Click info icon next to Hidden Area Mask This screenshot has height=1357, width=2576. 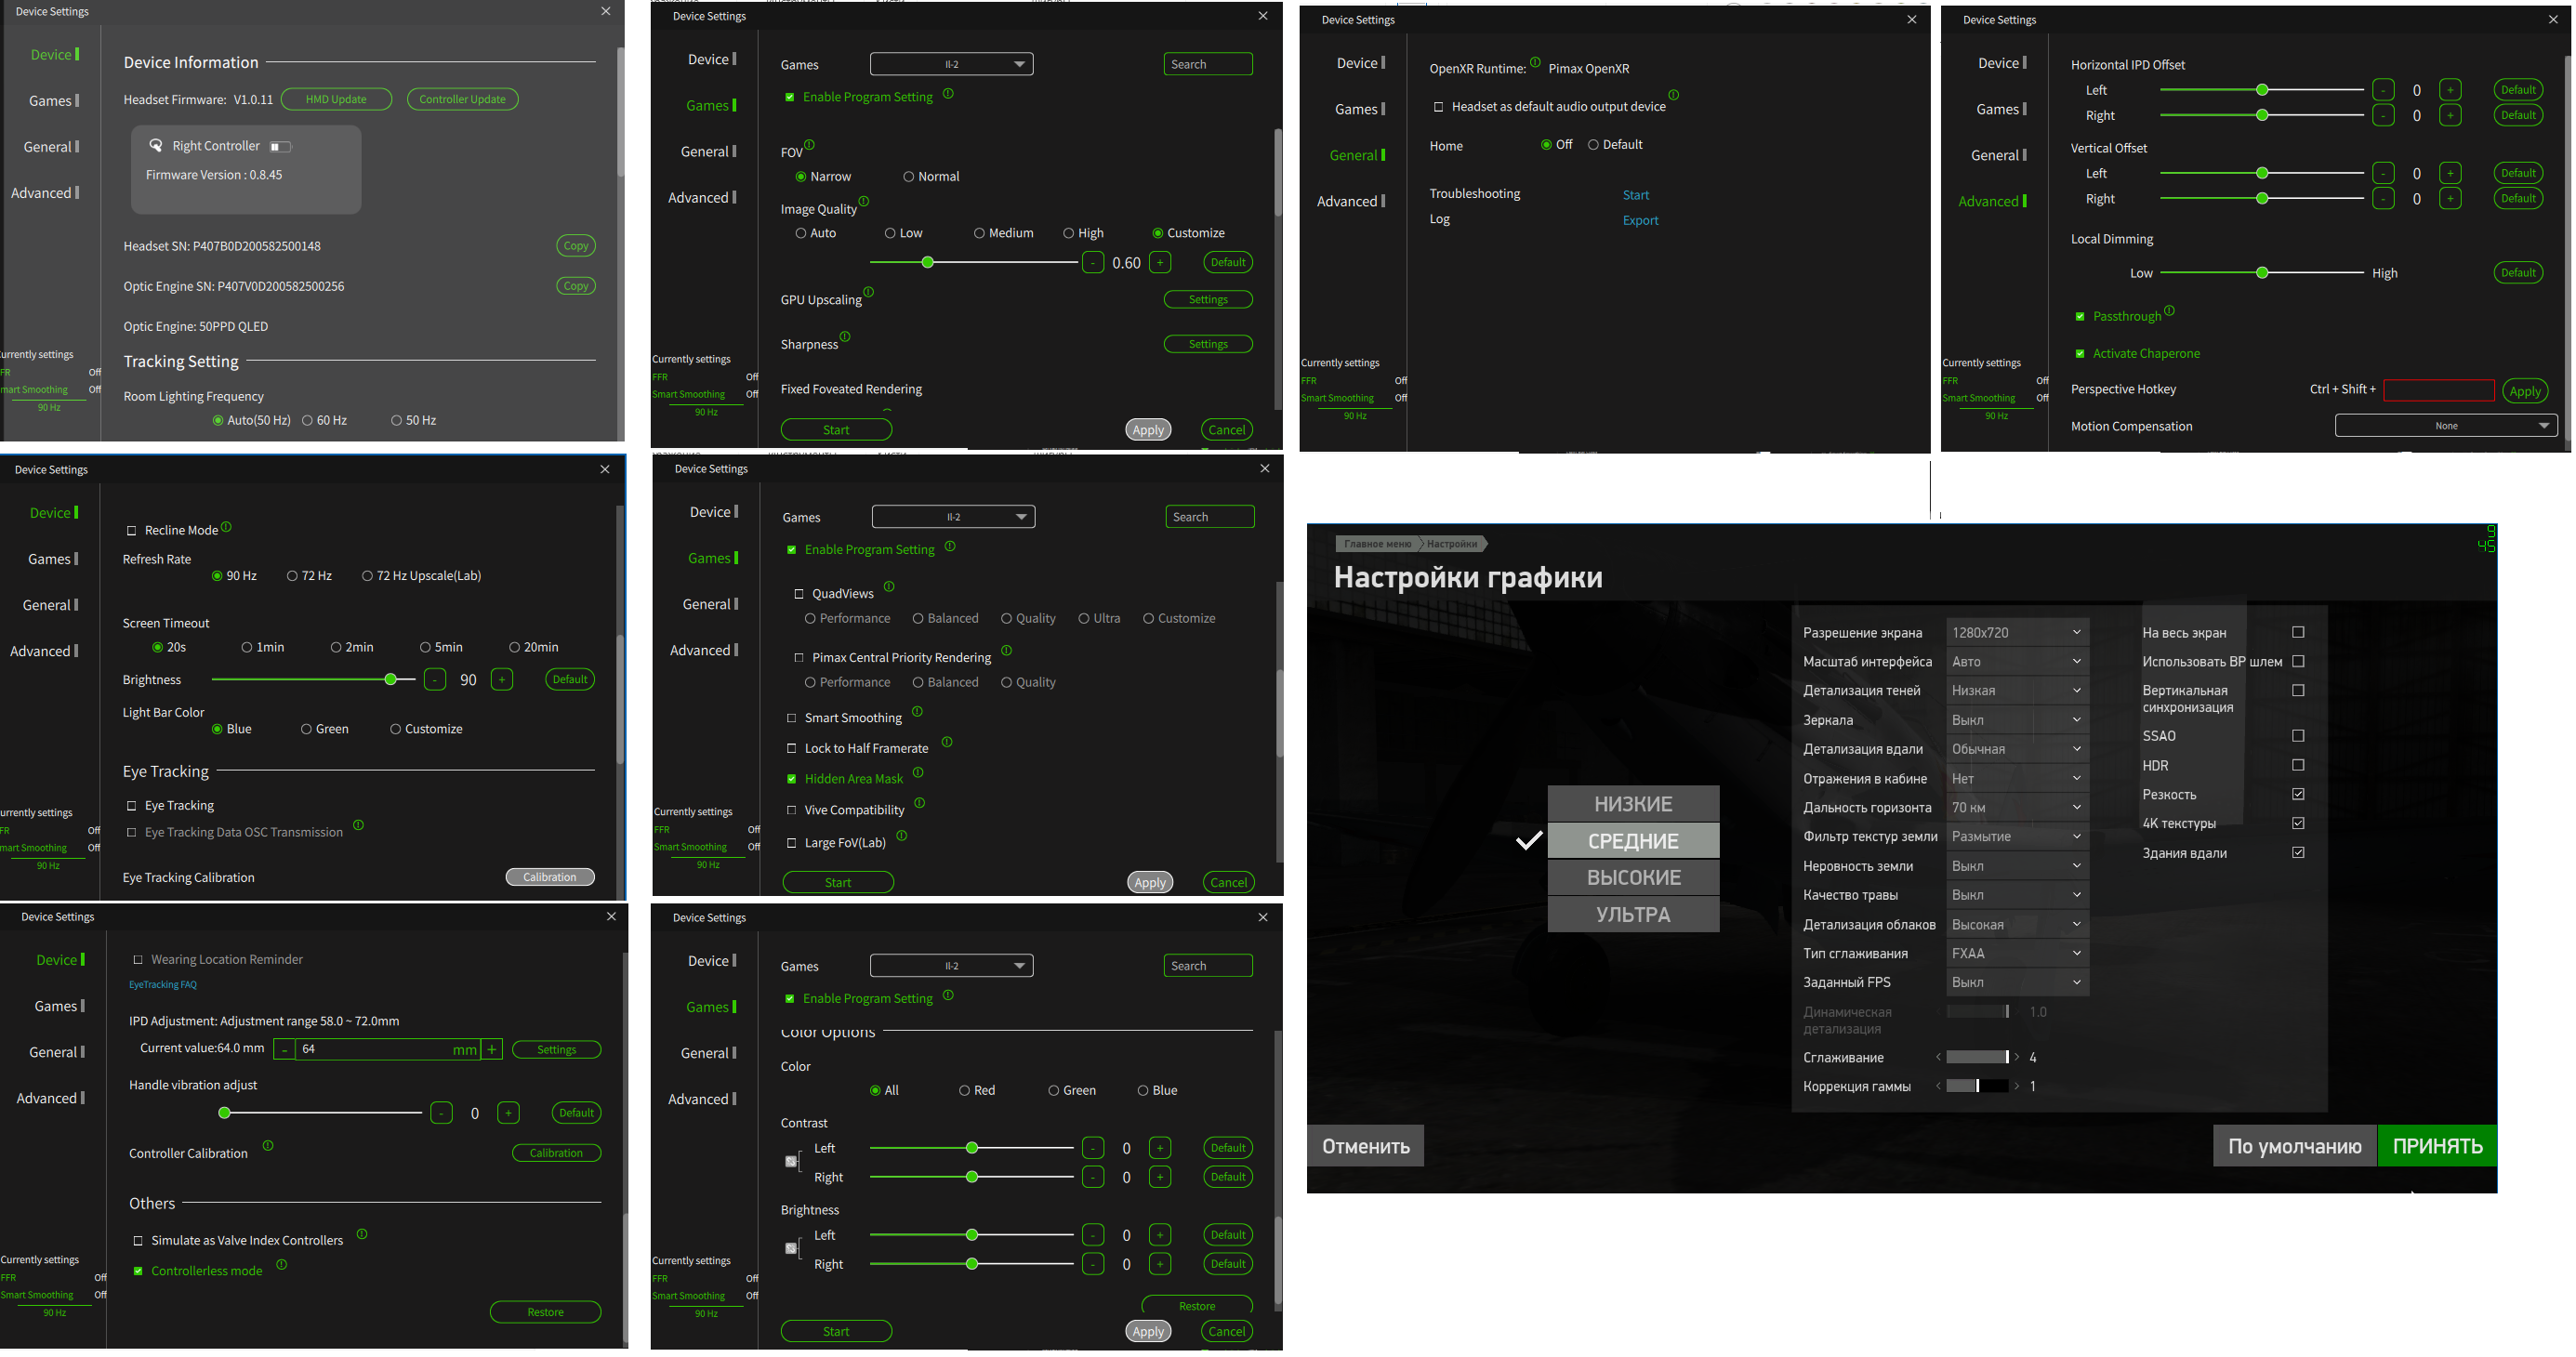918,772
